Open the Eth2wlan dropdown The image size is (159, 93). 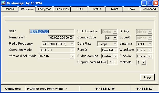[x=144, y=56]
